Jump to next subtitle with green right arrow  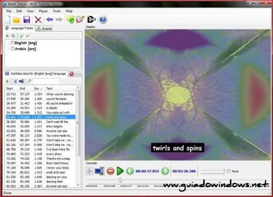coord(165,171)
